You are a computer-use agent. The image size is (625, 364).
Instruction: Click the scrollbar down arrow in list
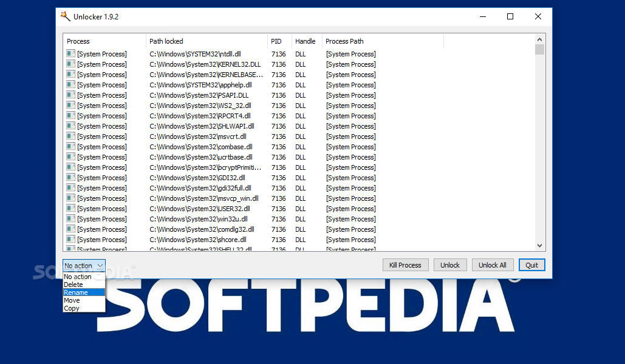(x=540, y=246)
